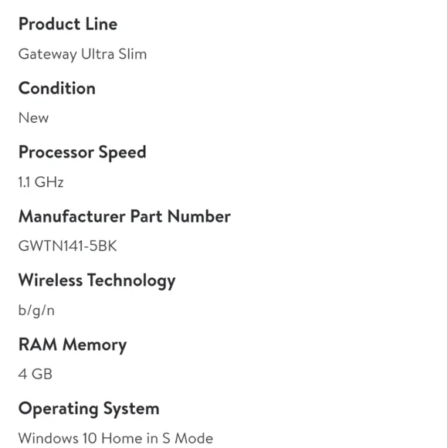Click the word Gateway in product line
447x448 pixels.
(48, 54)
